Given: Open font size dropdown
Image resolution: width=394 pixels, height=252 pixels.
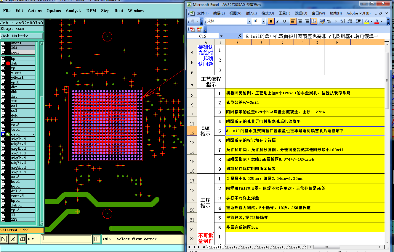Looking at the screenshot, I should [x=263, y=21].
